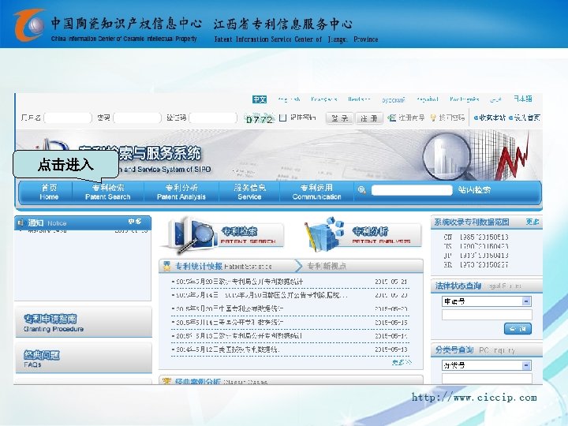Open the statistics news item dated 2015-05-15

(x=290, y=322)
